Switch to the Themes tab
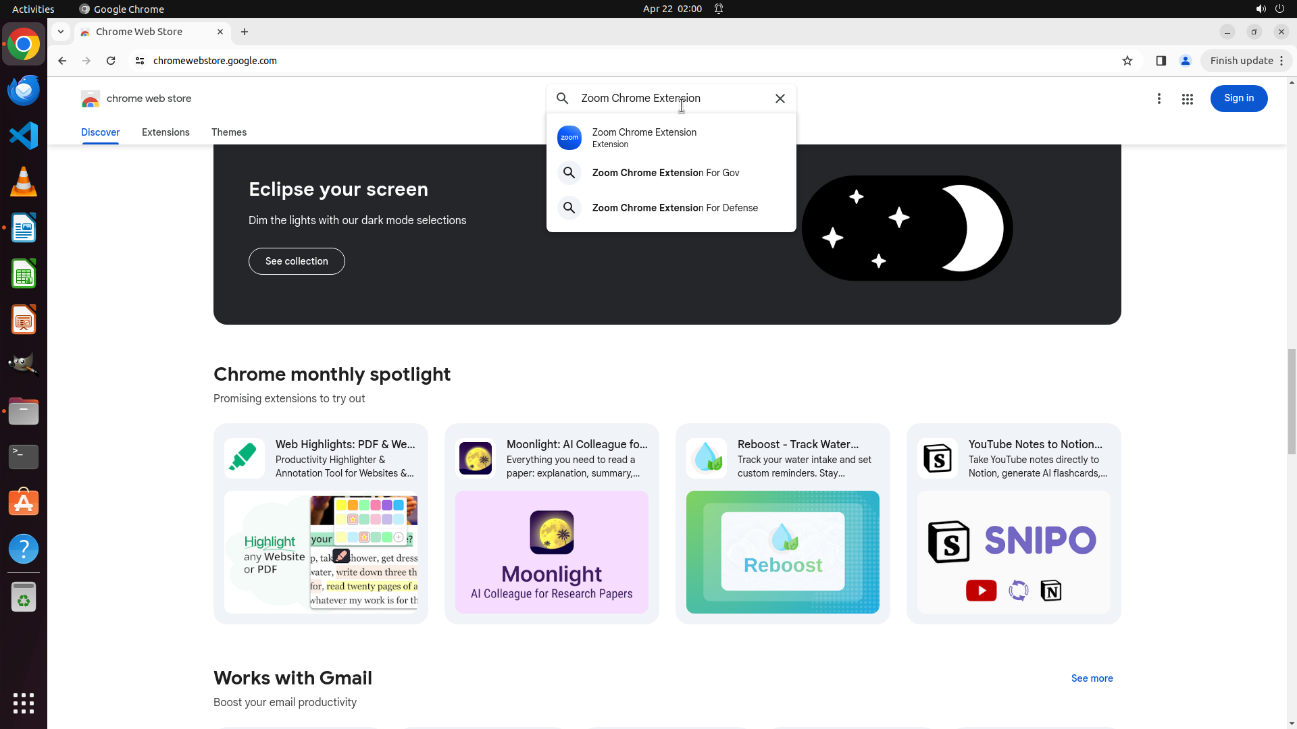1297x729 pixels. click(228, 132)
